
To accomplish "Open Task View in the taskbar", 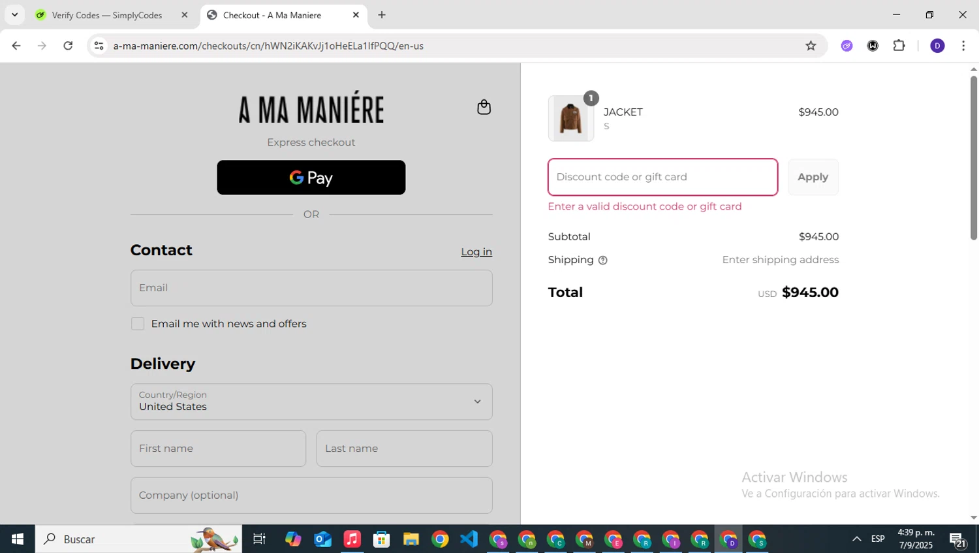I will pos(259,539).
